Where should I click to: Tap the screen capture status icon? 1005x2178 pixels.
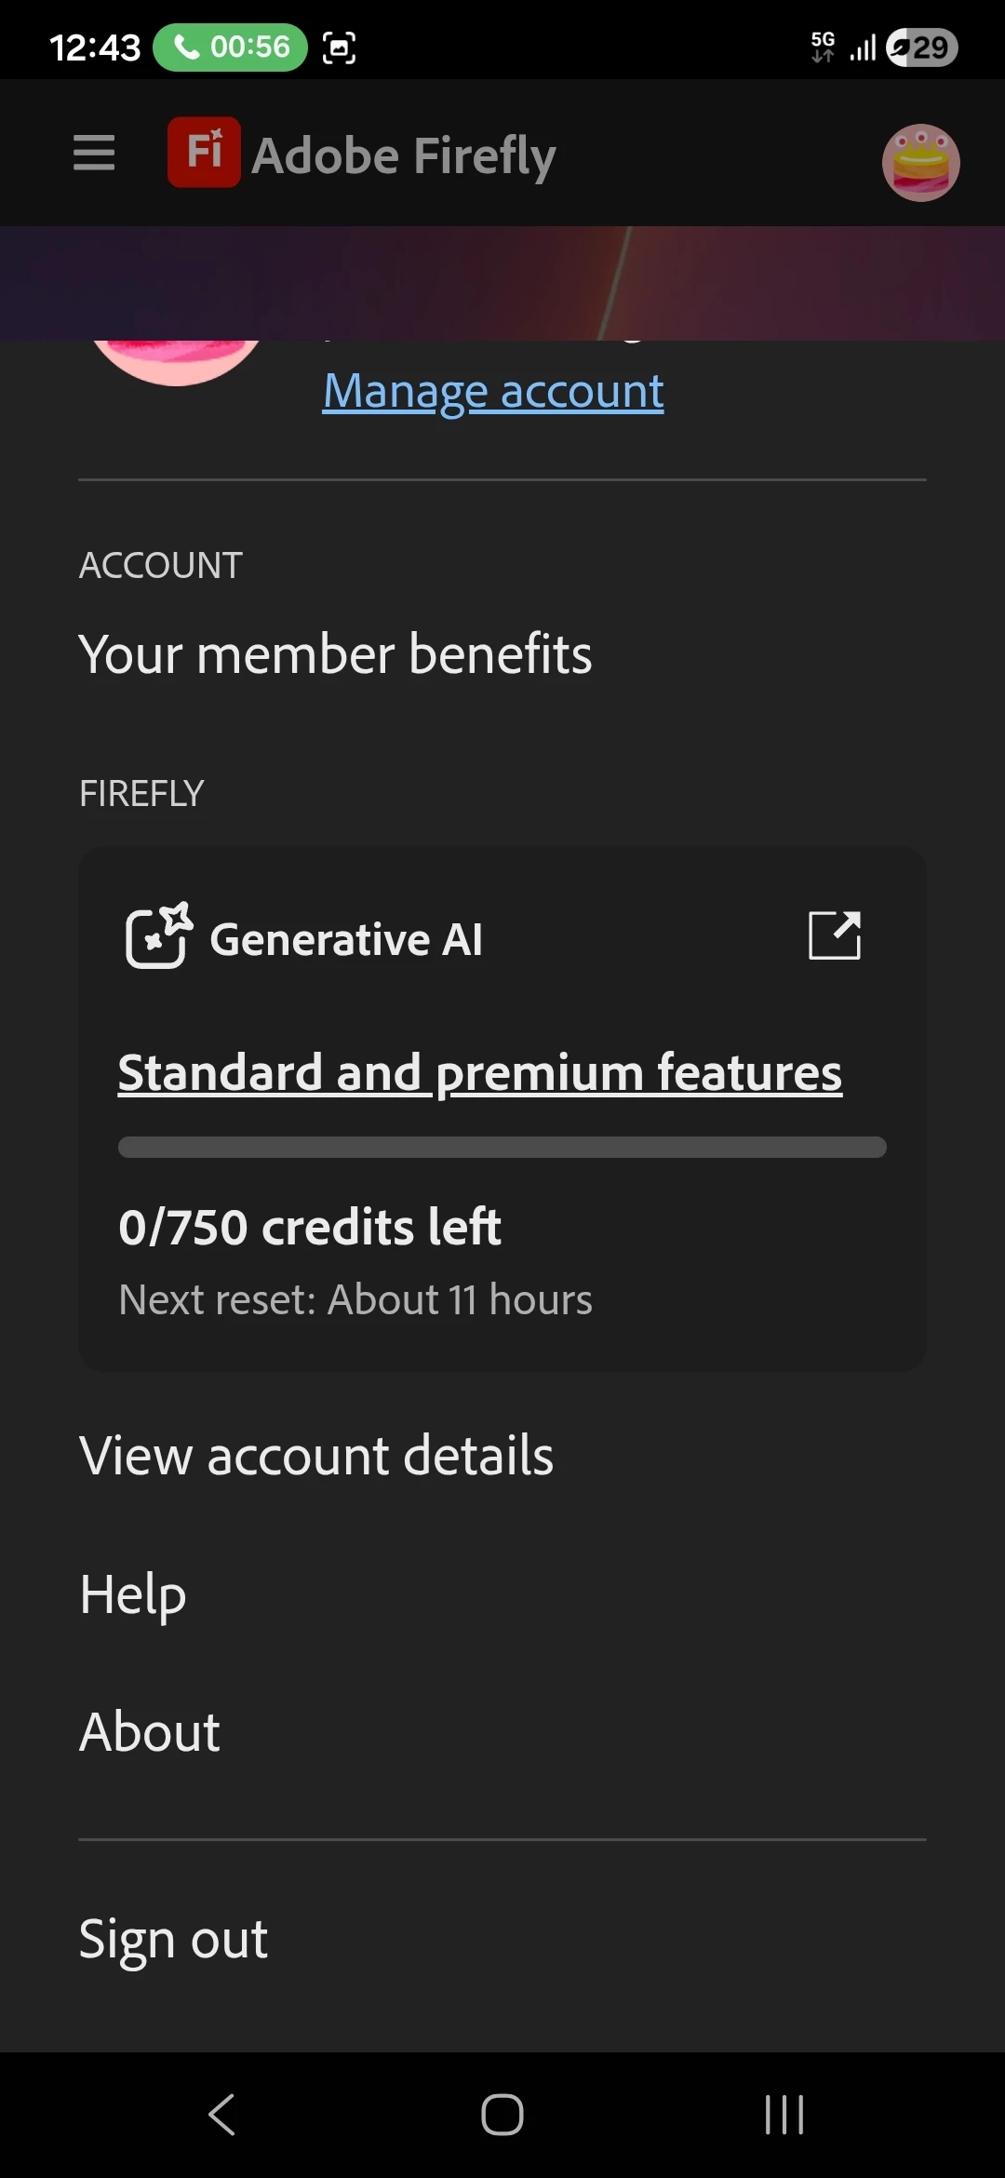tap(339, 47)
